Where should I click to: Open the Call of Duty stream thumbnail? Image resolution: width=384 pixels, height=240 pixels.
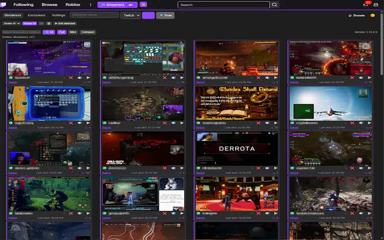[x=143, y=148]
